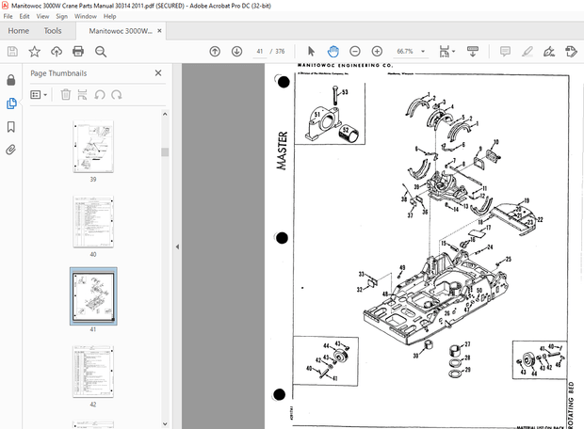
Task: Click thumbnail panel scroll up arrow
Action: (165, 114)
